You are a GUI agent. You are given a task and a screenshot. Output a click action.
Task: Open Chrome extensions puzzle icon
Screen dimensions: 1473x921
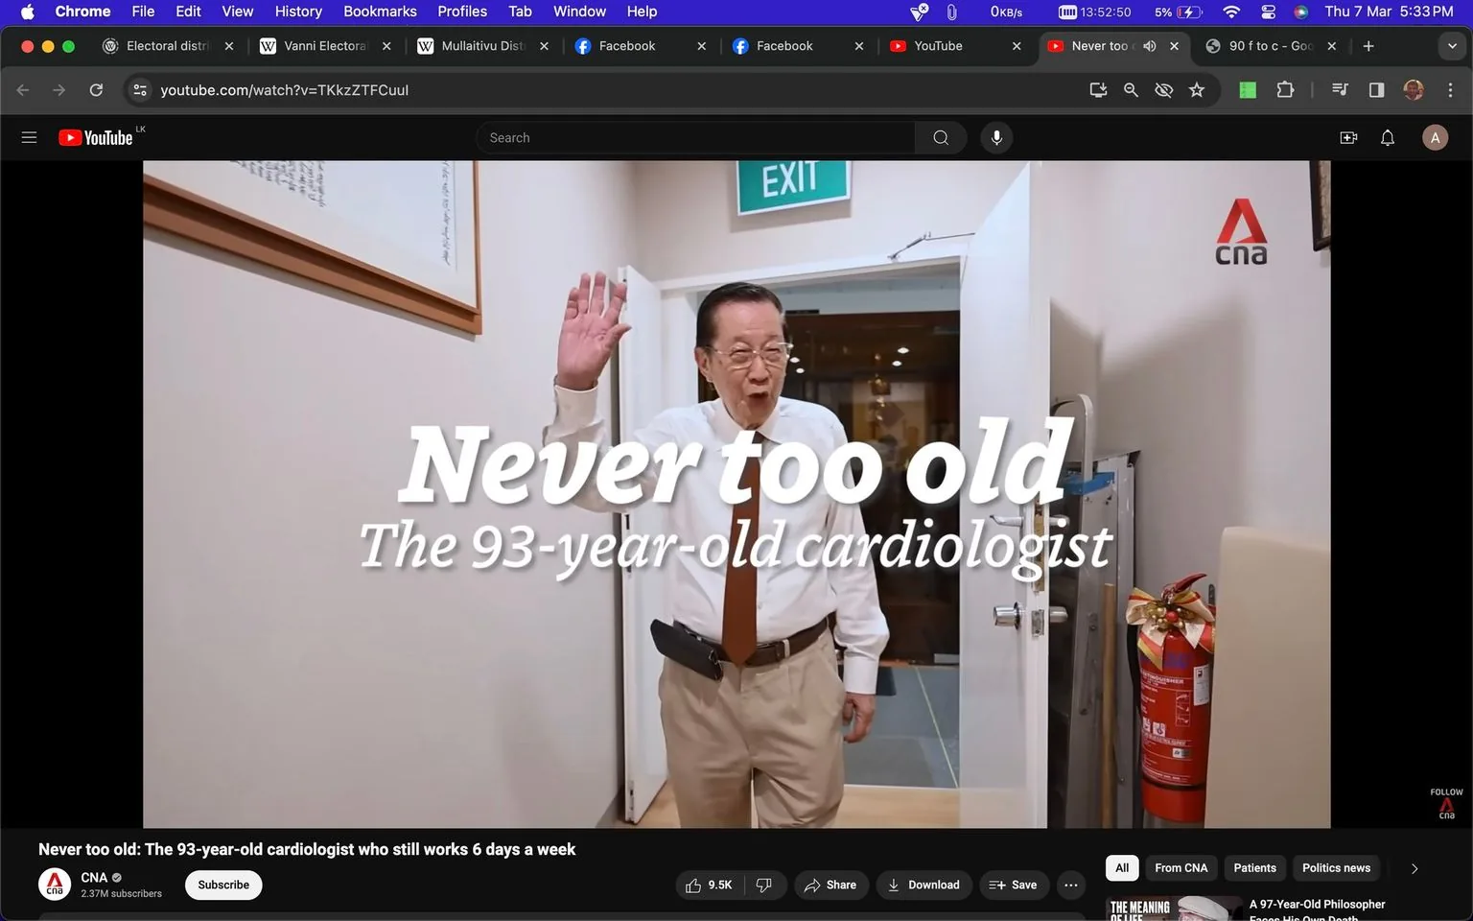pyautogui.click(x=1285, y=89)
